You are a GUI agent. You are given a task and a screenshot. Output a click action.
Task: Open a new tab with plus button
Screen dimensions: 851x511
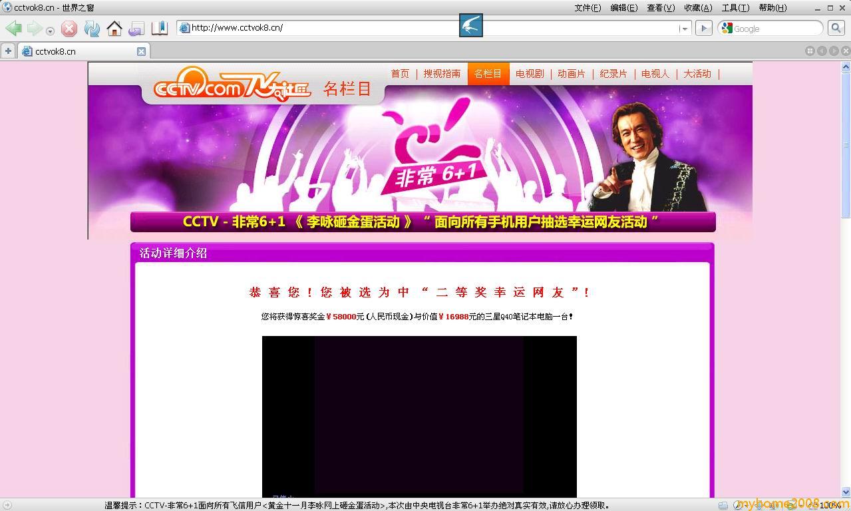(8, 51)
